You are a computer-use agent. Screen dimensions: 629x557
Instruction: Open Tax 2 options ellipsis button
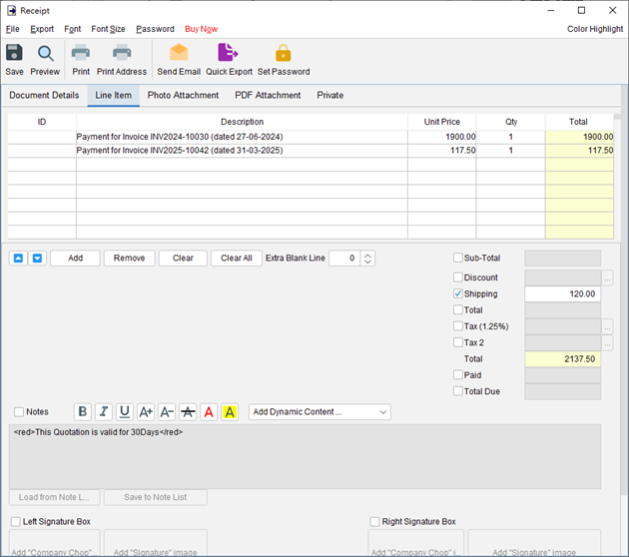pyautogui.click(x=607, y=342)
